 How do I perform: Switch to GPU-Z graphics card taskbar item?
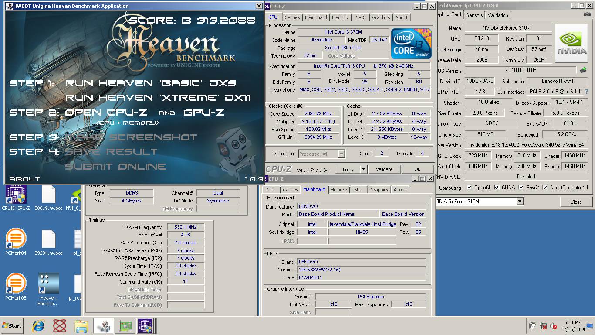point(125,326)
